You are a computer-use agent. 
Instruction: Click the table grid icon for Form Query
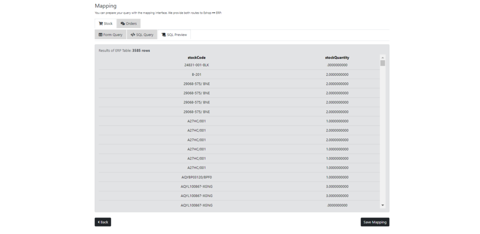pyautogui.click(x=100, y=35)
